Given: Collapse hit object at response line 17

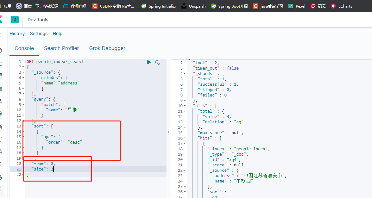Looking at the screenshot, I should pyautogui.click(x=185, y=144).
